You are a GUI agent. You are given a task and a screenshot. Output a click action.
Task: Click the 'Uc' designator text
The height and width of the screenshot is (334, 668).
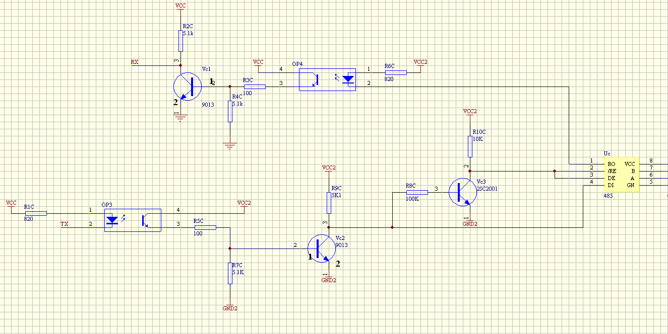[x=608, y=153]
